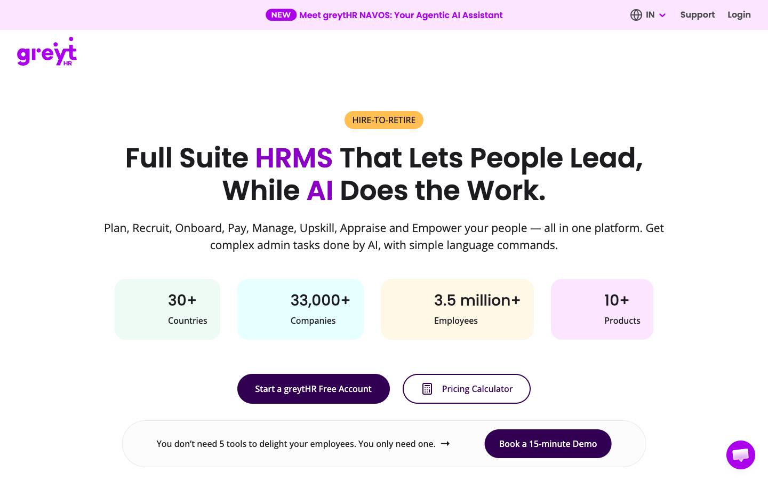Viewport: 768px width, 480px height.
Task: Click the '10+' products figure
Action: coord(617,300)
